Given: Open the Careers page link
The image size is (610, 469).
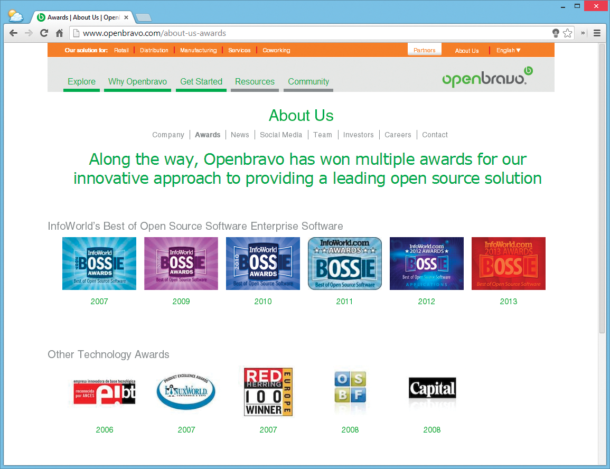Looking at the screenshot, I should pyautogui.click(x=398, y=135).
